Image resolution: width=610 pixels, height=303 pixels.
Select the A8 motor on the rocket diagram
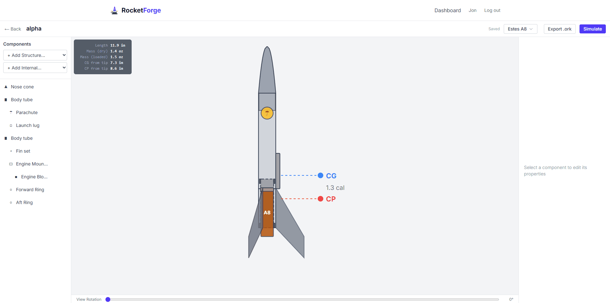tap(267, 212)
